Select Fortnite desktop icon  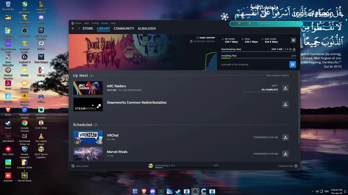(8, 98)
